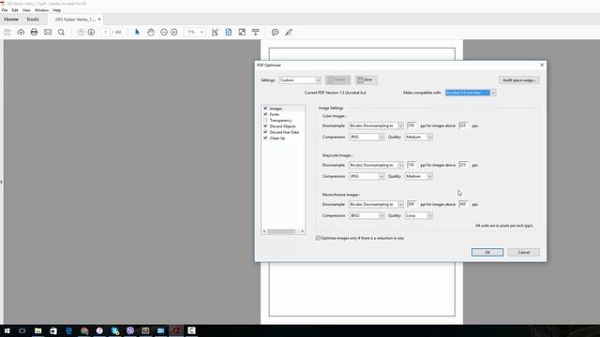Click the Search magnifier toolbar icon
600x337 pixels.
[61, 33]
